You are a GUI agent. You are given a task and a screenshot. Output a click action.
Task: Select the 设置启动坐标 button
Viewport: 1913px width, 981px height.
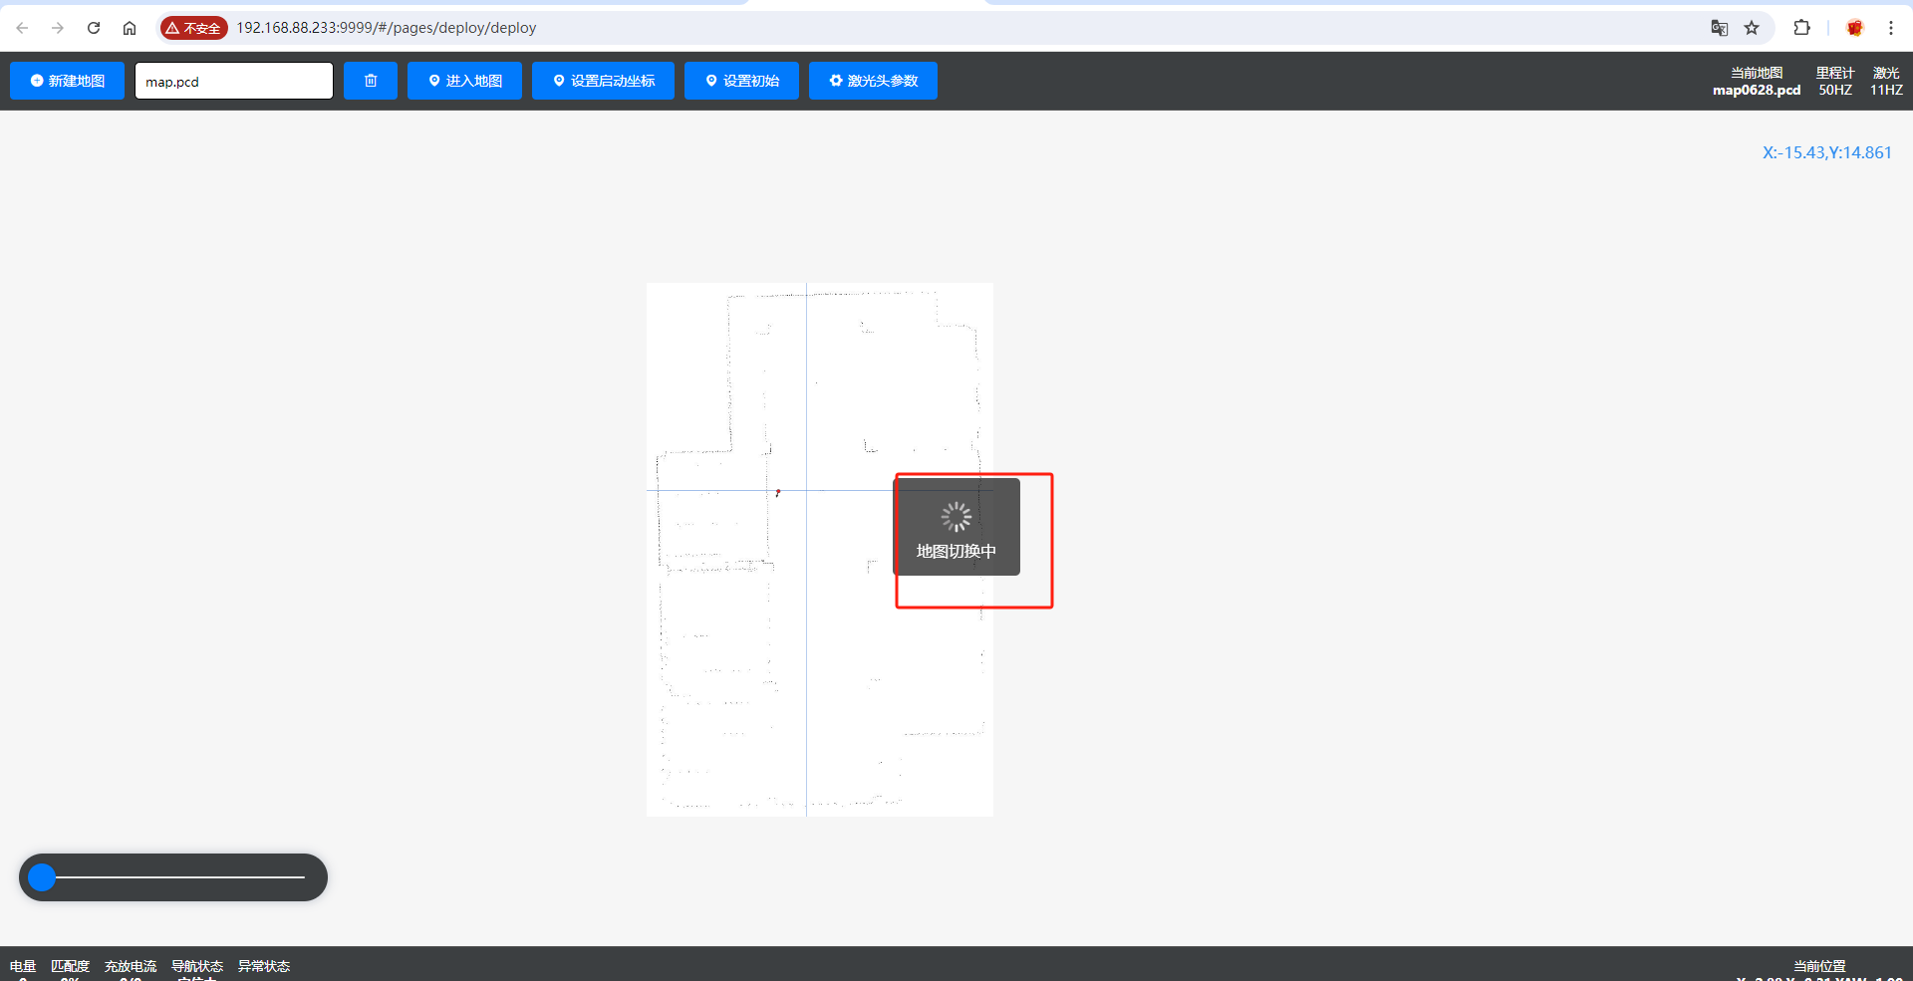pos(603,81)
